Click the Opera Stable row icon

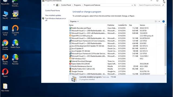pos(70,64)
